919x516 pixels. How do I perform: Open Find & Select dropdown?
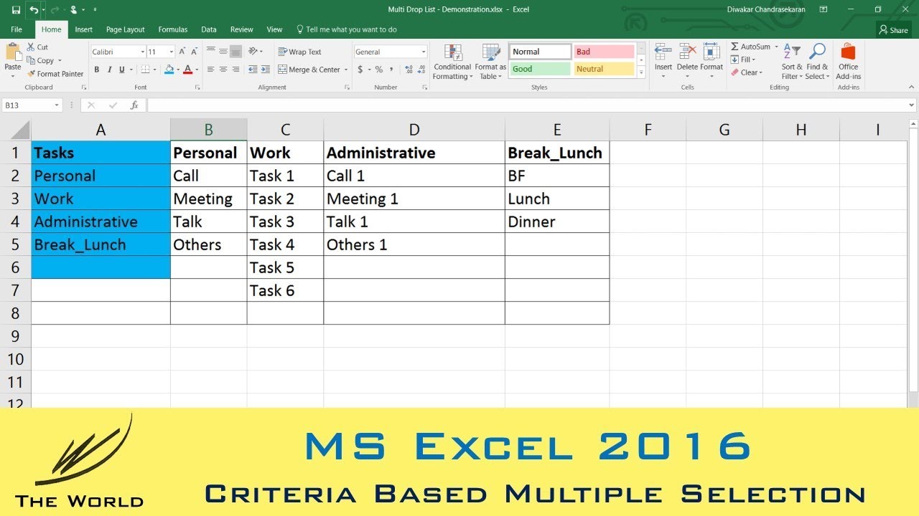point(816,62)
